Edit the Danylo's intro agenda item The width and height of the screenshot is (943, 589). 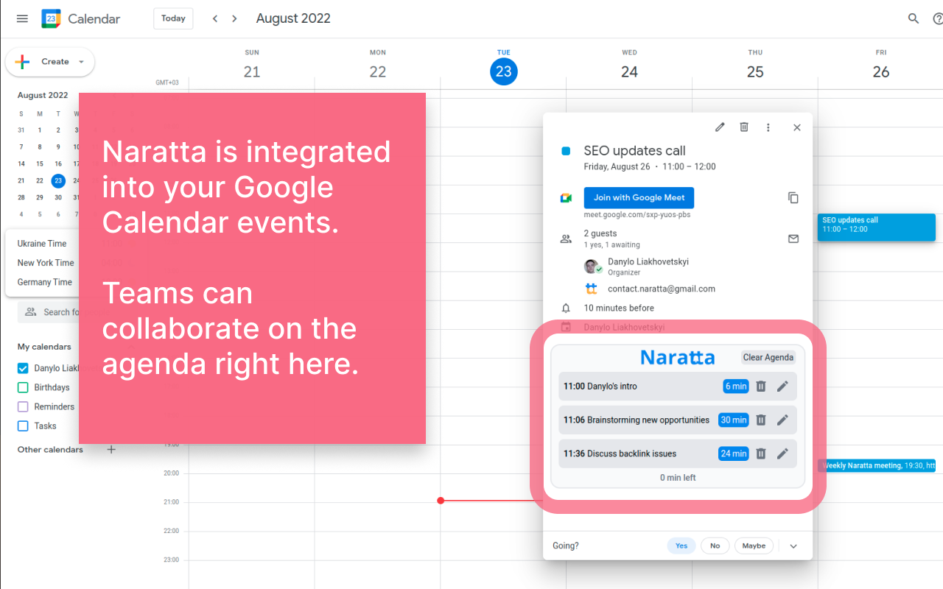782,386
